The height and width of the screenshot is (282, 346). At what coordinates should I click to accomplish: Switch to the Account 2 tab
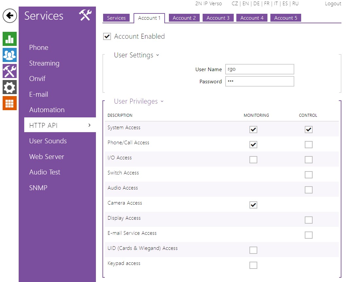(x=184, y=18)
